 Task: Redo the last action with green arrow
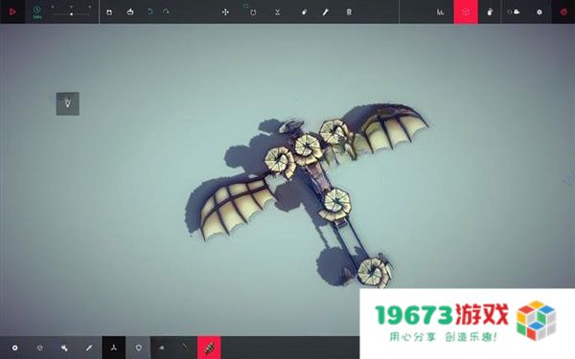point(166,11)
